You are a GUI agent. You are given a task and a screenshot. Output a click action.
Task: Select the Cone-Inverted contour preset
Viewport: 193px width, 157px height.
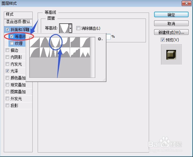[55, 42]
